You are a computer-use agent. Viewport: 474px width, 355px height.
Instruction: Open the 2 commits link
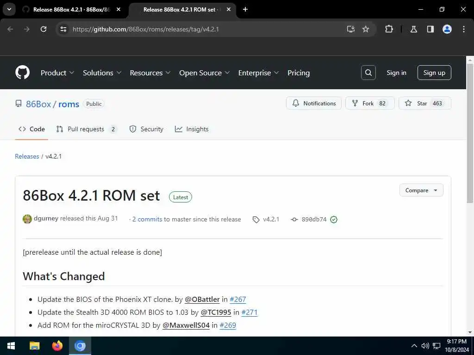click(147, 220)
